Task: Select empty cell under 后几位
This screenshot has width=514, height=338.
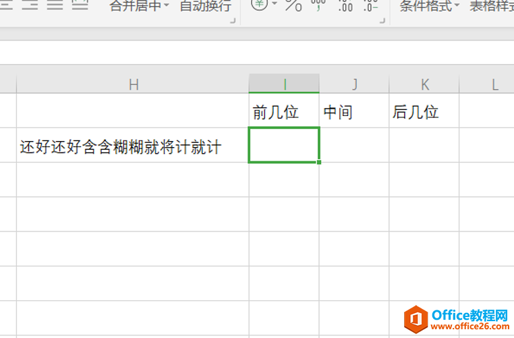Action: 424,145
